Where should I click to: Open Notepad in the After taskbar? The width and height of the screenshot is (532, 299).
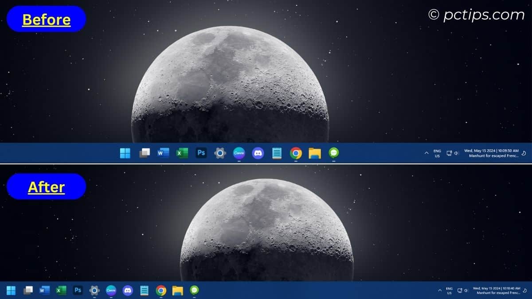click(144, 291)
